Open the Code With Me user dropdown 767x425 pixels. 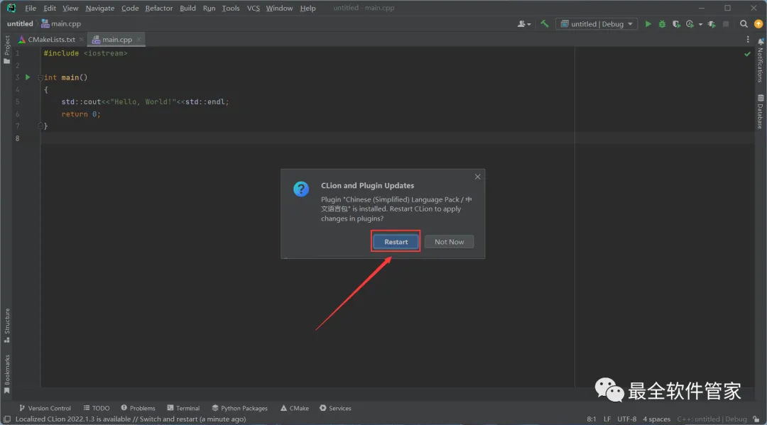524,24
